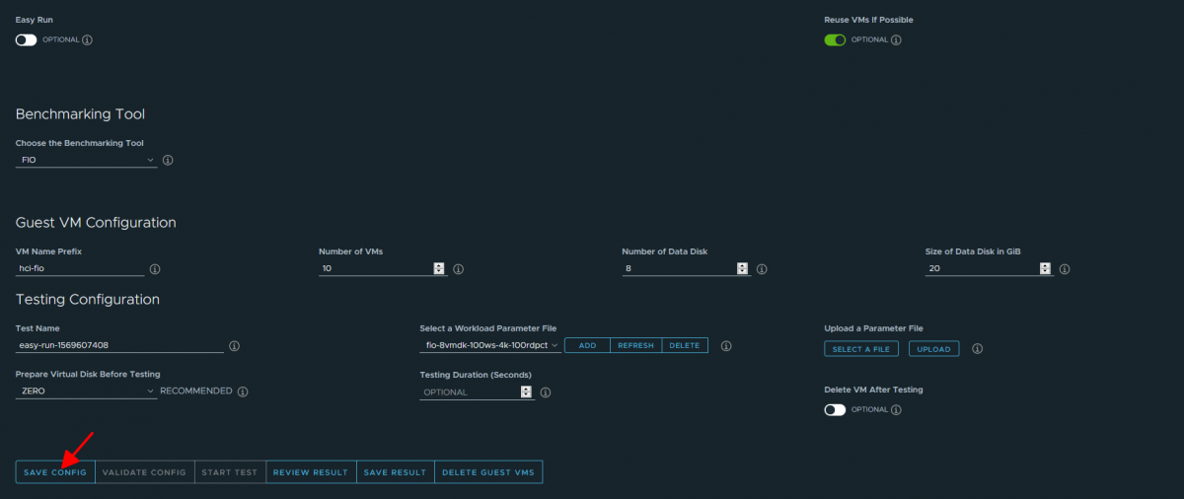Viewport: 1184px width, 499px height.
Task: Click the Number of VMs stepper arrows
Action: tap(439, 268)
